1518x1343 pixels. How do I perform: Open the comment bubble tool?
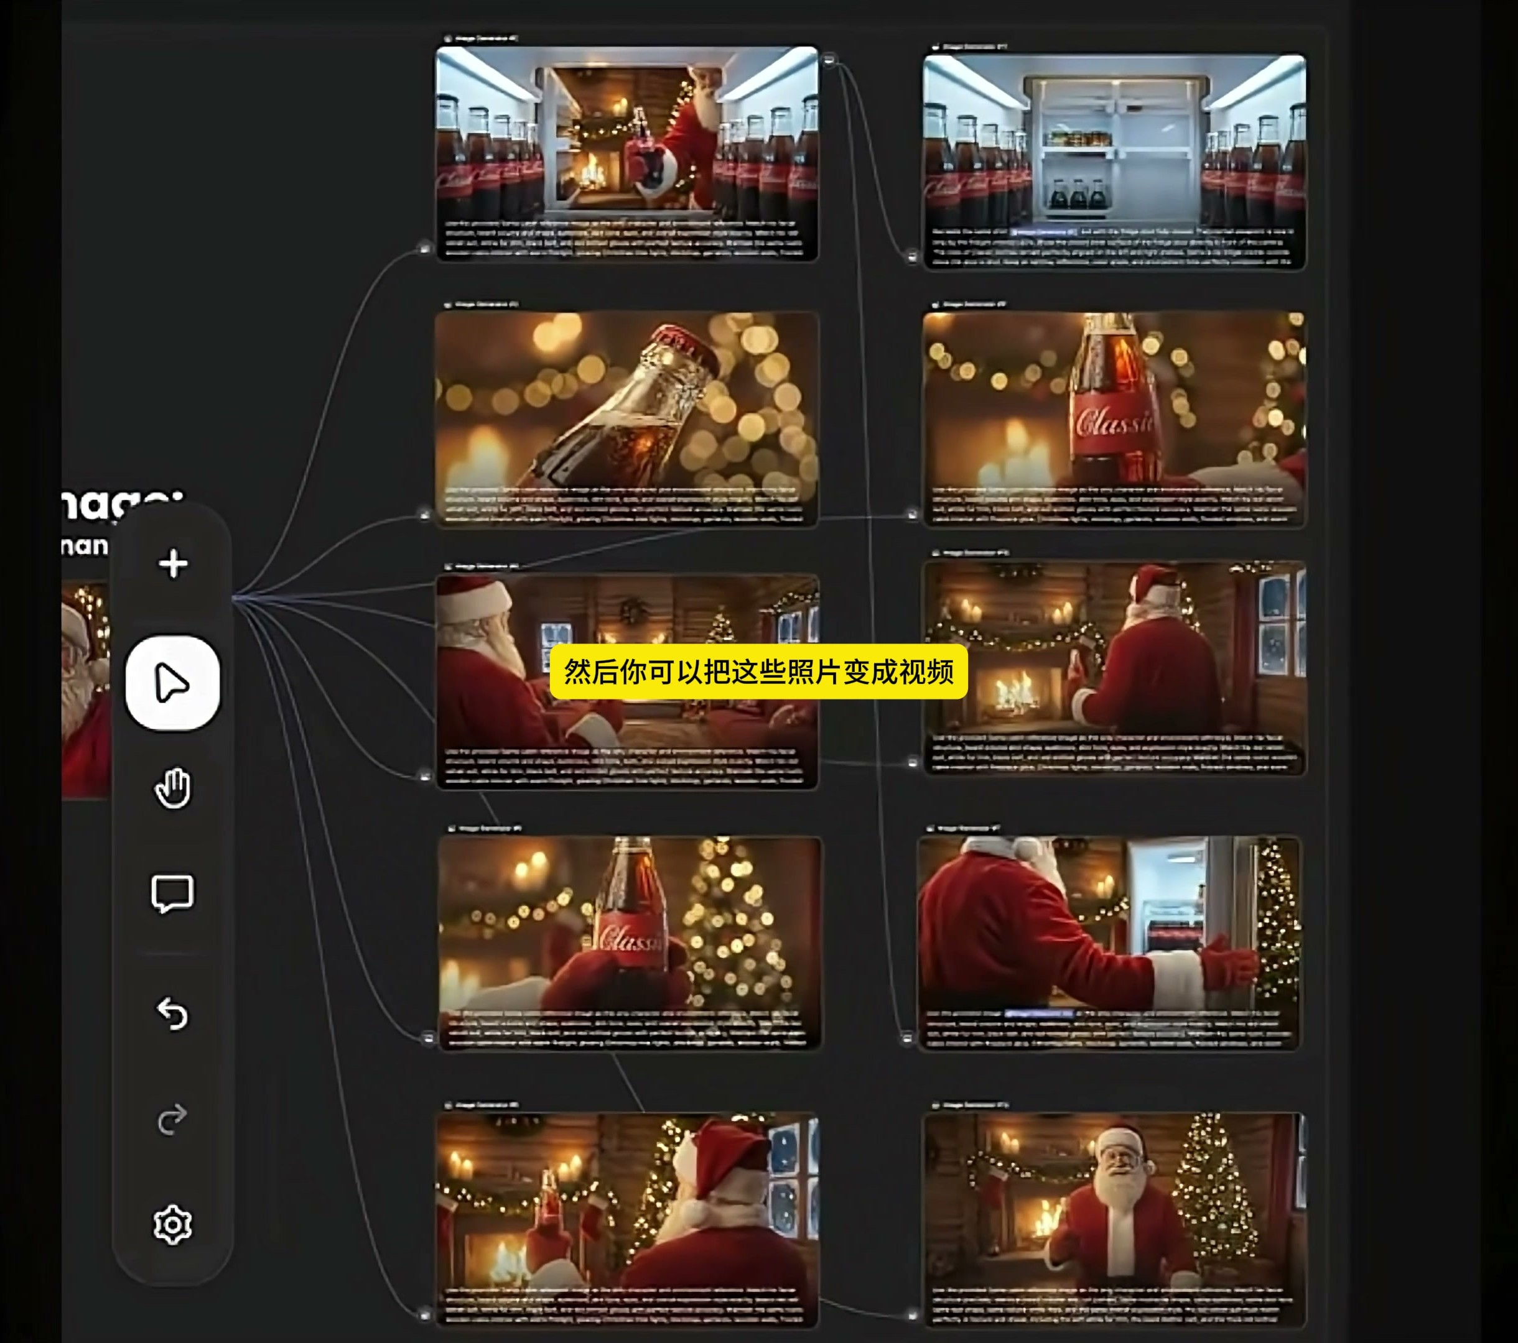tap(172, 893)
